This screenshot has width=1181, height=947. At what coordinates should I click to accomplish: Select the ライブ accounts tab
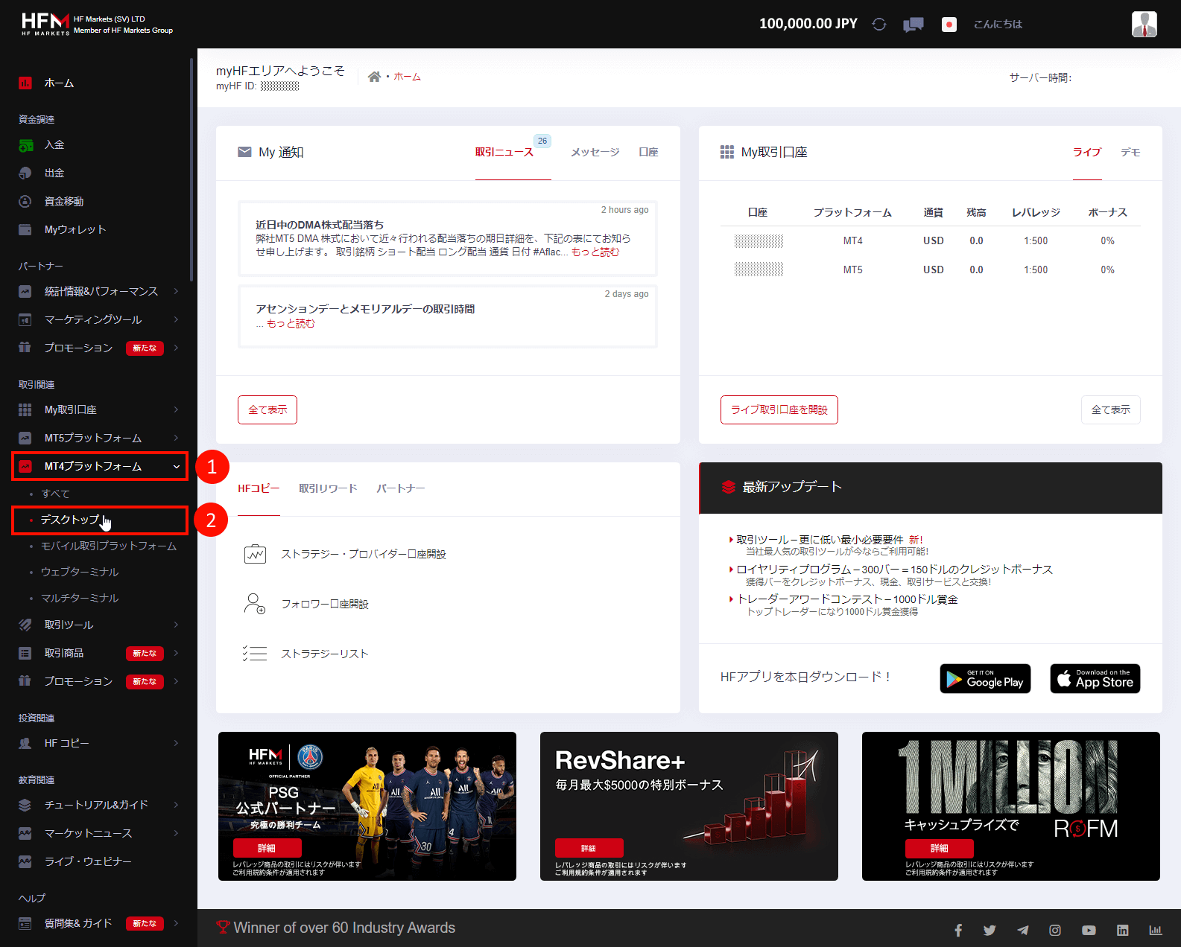(1087, 152)
